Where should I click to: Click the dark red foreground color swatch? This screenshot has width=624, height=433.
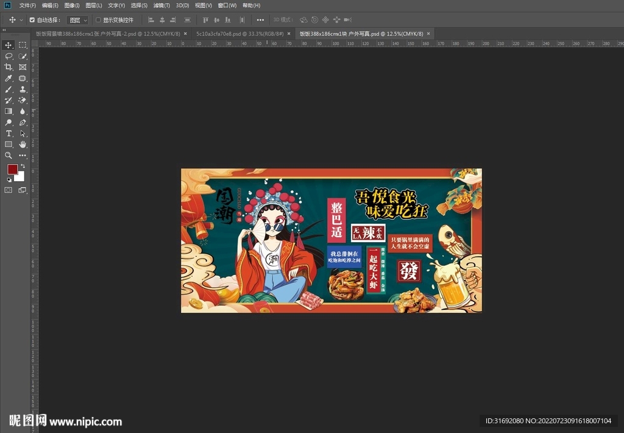coord(12,170)
